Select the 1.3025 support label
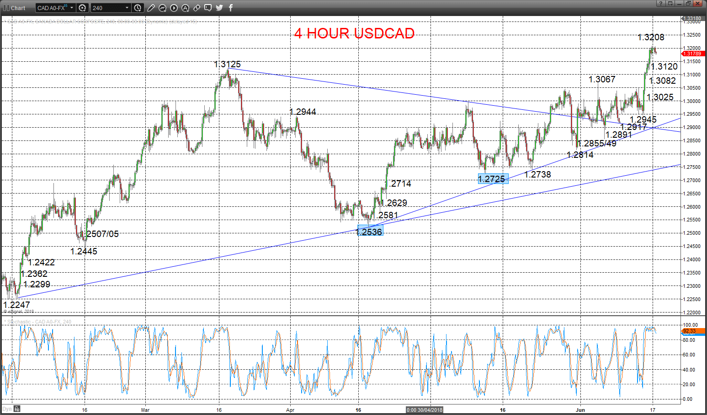 [x=660, y=97]
